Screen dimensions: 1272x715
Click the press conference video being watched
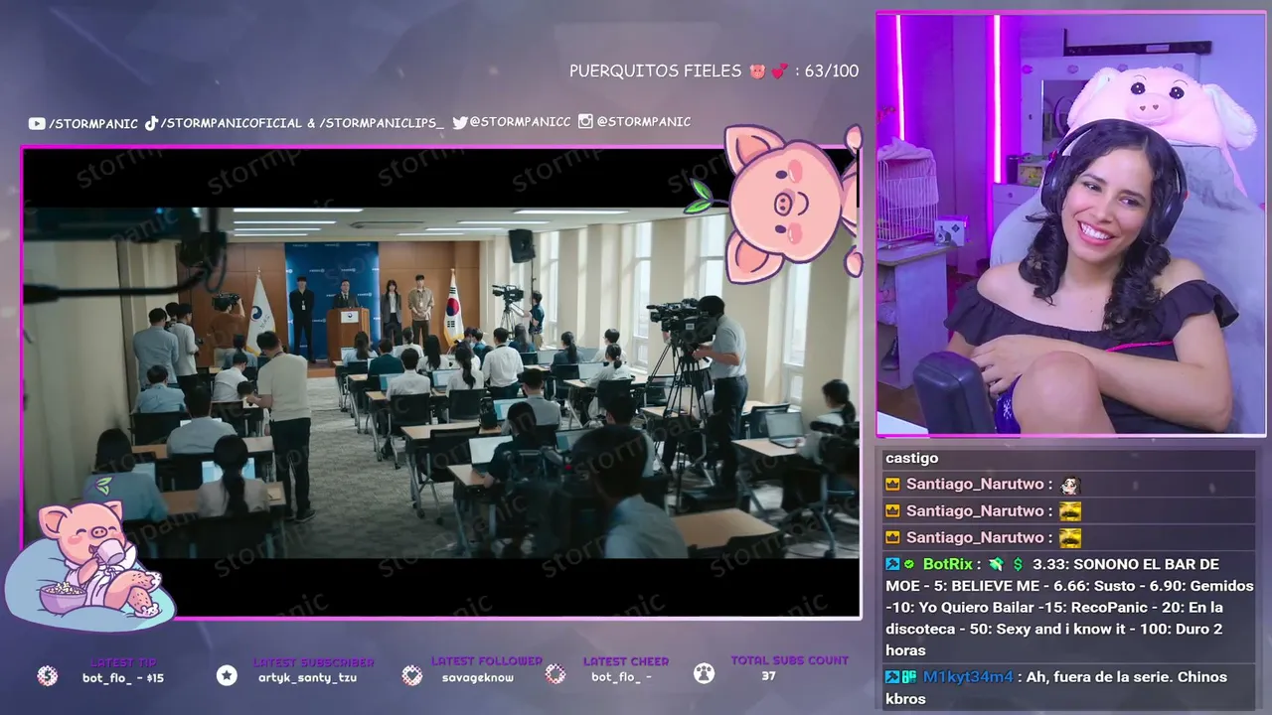click(x=440, y=382)
